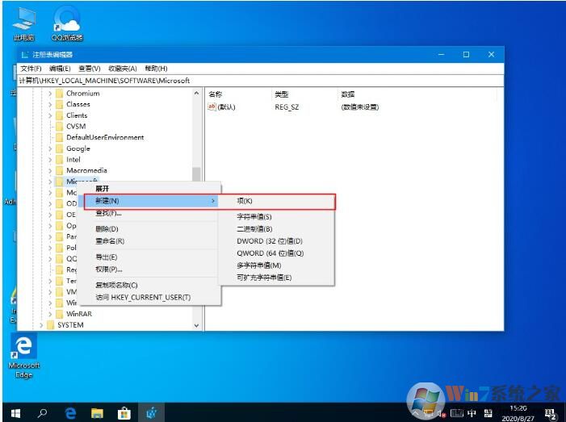This screenshot has height=422, width=566.
Task: Open the 帮助(H) menu
Action: tap(156, 69)
